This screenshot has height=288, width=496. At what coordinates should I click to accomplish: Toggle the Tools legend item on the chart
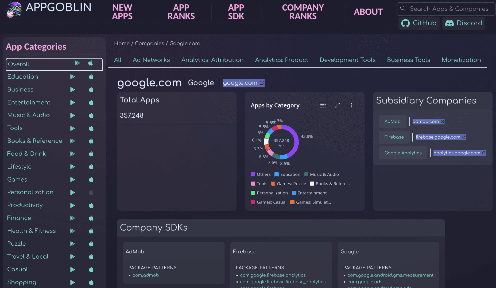click(x=262, y=183)
